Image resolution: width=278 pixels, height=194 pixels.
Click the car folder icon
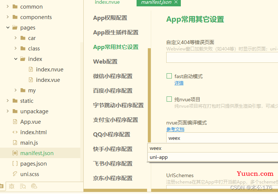(23, 38)
